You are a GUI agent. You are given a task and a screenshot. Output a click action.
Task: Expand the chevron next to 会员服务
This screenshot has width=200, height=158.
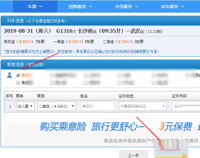pyautogui.click(x=136, y=6)
